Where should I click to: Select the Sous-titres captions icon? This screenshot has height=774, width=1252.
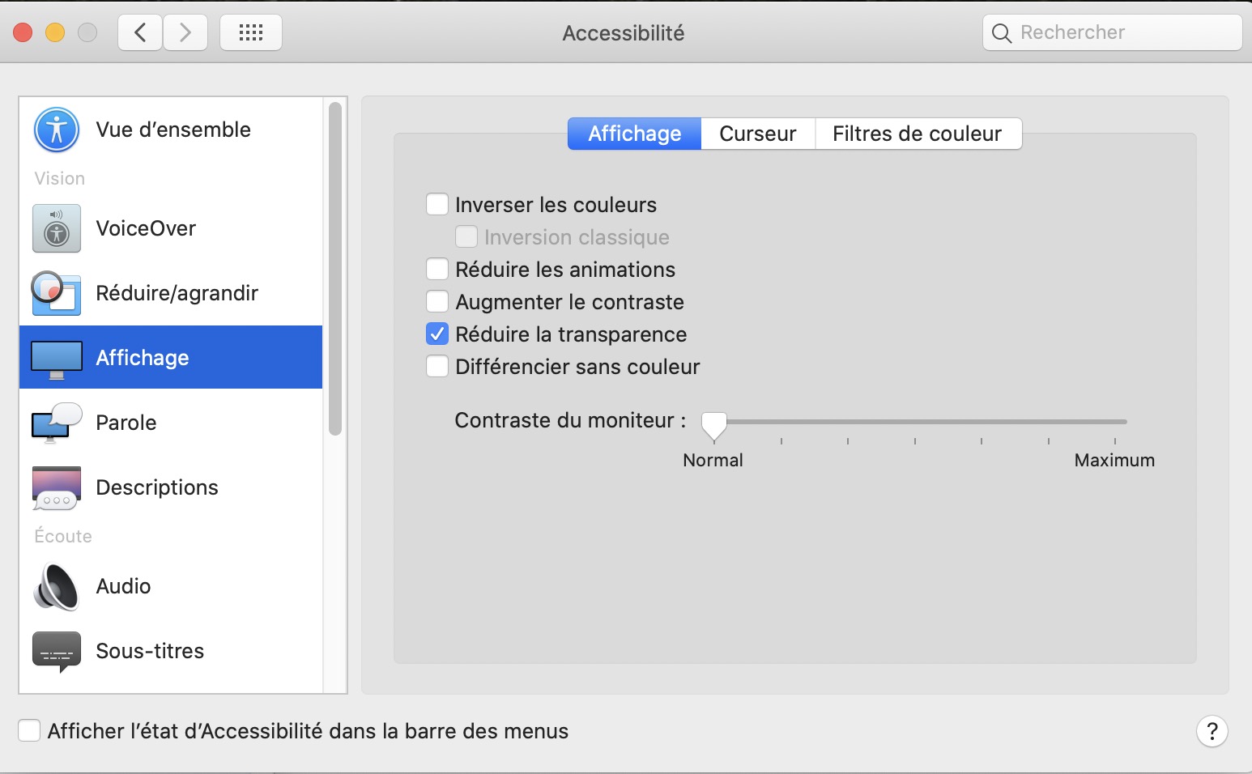coord(57,651)
